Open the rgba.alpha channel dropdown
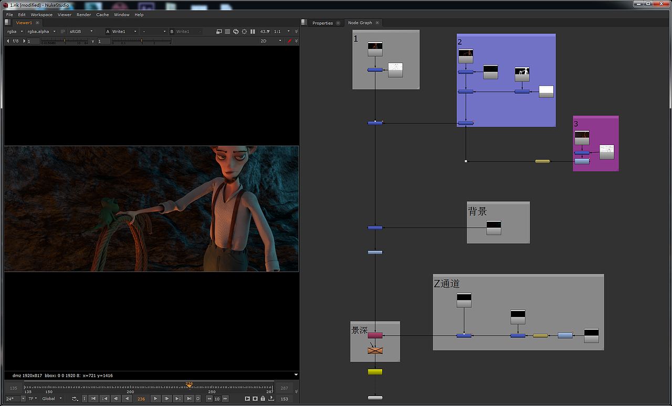The width and height of the screenshot is (672, 406). click(42, 32)
